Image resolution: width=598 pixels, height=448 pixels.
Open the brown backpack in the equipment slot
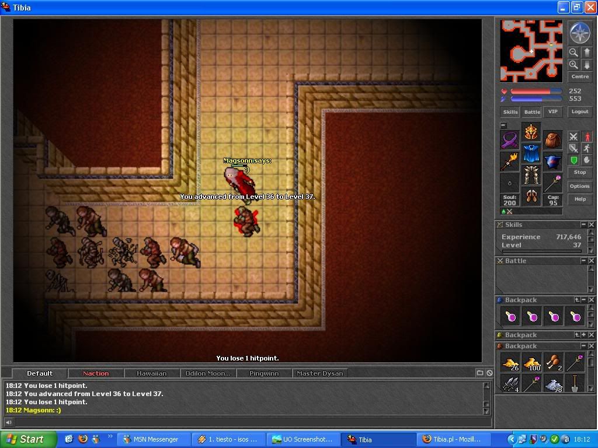(552, 139)
